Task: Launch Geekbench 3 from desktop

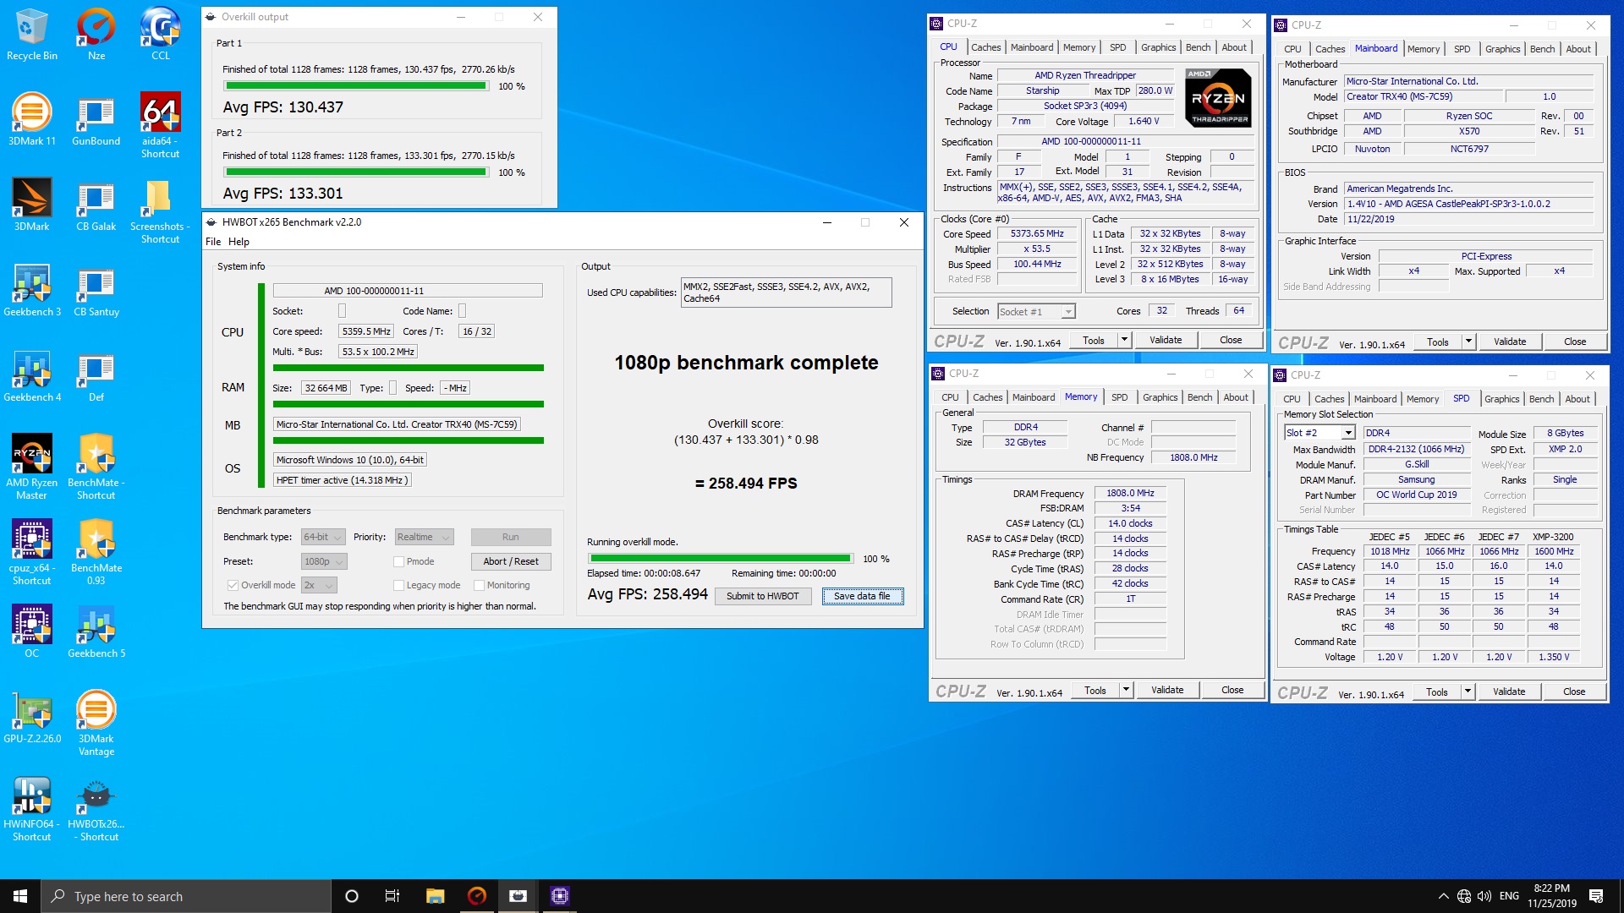Action: click(31, 290)
